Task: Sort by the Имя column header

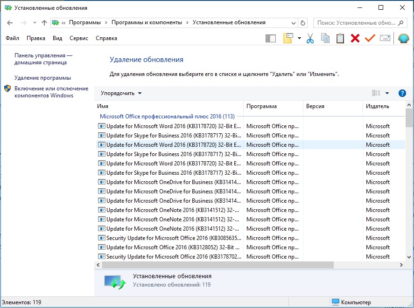Action: click(168, 106)
